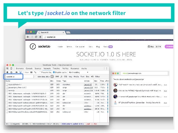Screen dimensions: 178x133
Task: Click the first websocket type request row
Action: coord(57,103)
